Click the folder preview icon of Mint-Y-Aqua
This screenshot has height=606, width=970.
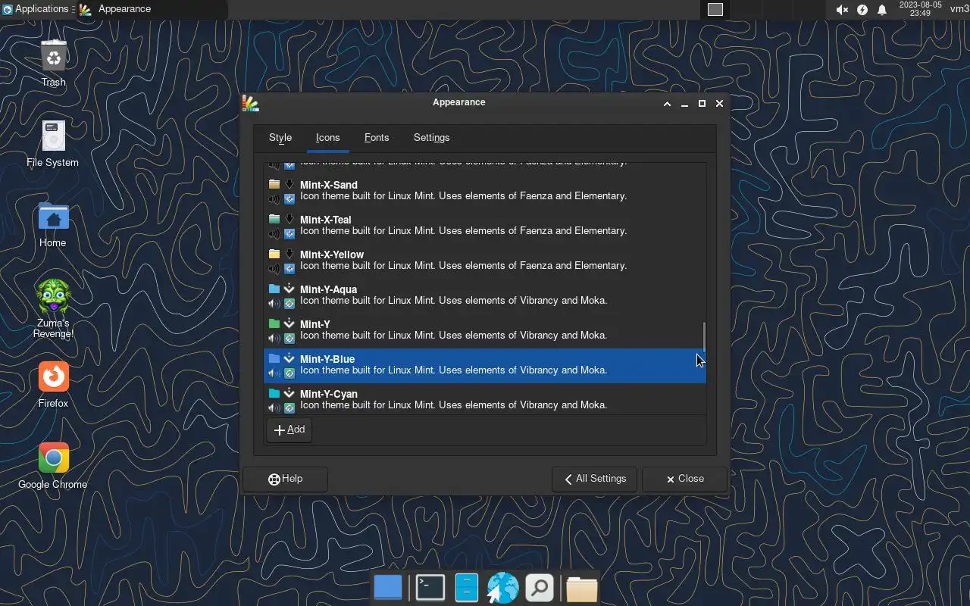coord(274,289)
